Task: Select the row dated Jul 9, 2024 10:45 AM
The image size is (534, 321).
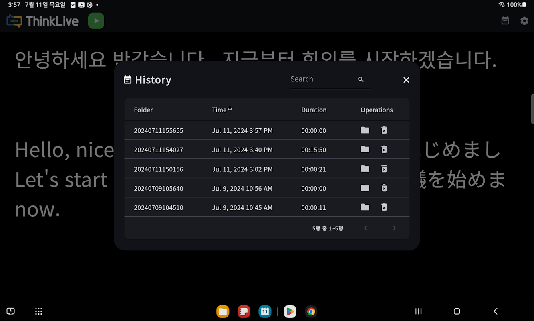Action: click(267, 207)
